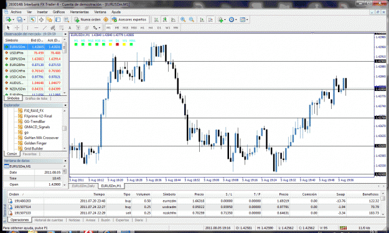
Task: Toggle Data Window toolbar icon
Action: [41, 19]
